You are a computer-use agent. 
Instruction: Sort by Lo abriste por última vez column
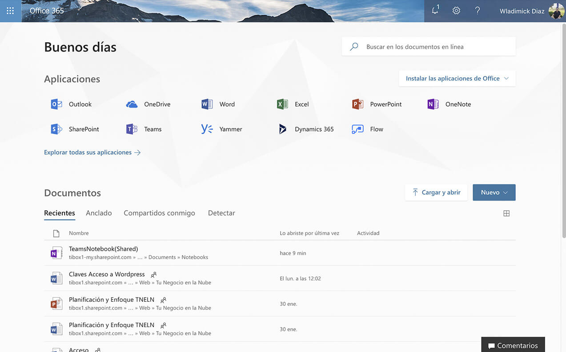[x=309, y=233]
